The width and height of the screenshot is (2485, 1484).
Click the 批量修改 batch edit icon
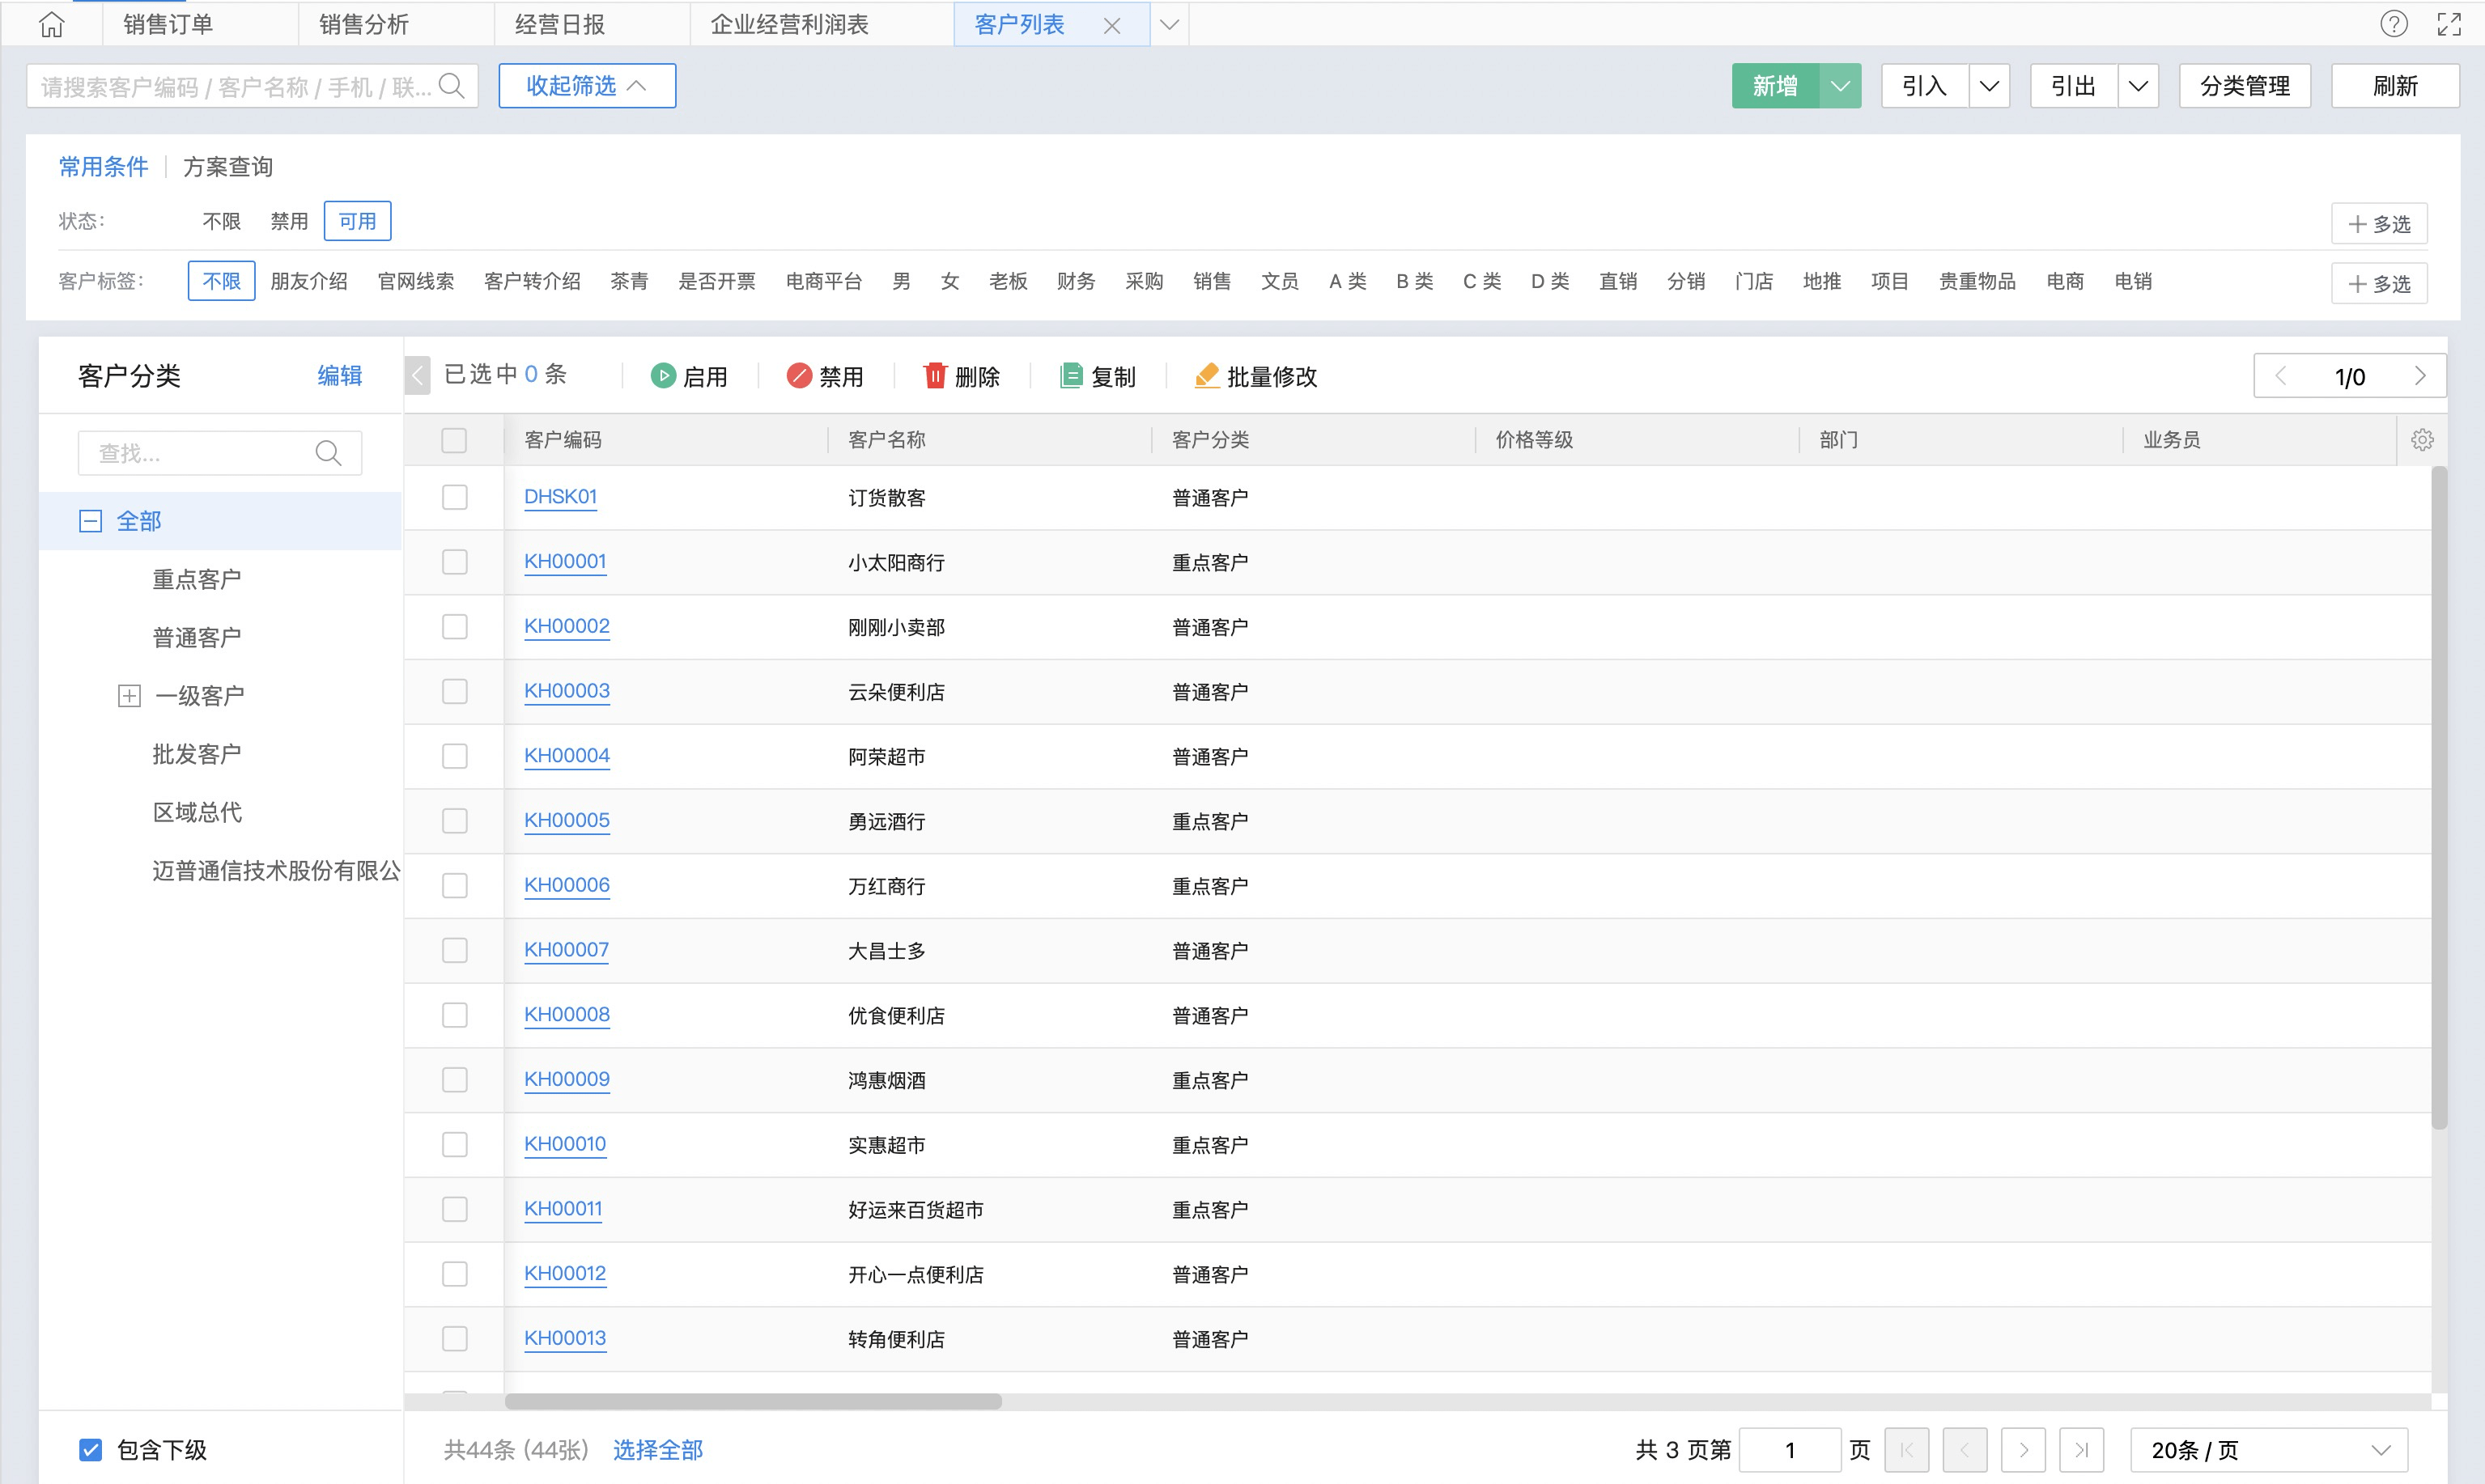[1207, 376]
